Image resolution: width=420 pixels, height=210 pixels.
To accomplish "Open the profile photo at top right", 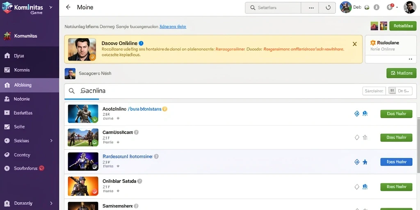I will 410,7.
